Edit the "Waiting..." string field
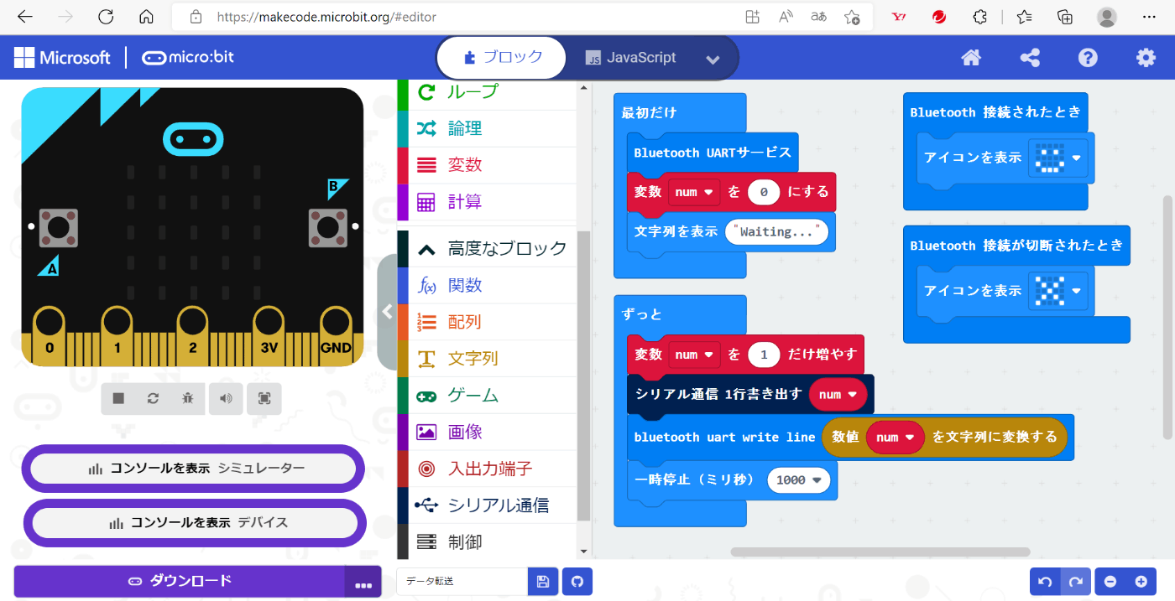The image size is (1175, 601). coord(776,232)
